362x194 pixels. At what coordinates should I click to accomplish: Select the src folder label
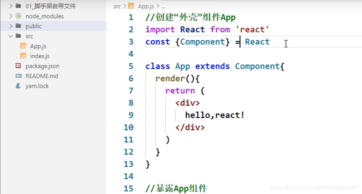[29, 36]
